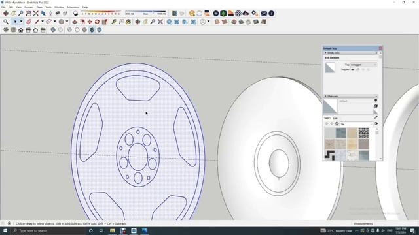
Task: Click Position Camera tool
Action: point(50,13)
